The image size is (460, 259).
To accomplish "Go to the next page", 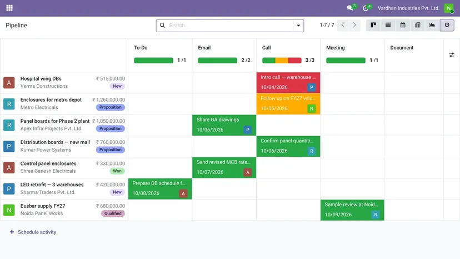I will point(354,25).
